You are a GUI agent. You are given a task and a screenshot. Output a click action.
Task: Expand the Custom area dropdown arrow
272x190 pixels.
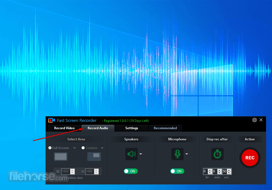(102, 148)
